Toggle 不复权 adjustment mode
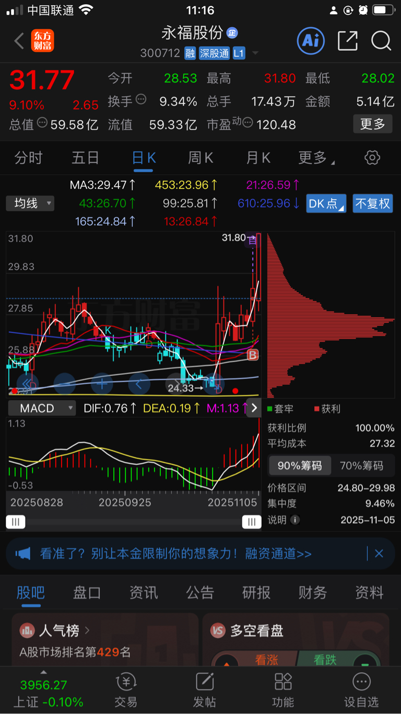Viewport: 401px width, 714px height. (x=373, y=203)
